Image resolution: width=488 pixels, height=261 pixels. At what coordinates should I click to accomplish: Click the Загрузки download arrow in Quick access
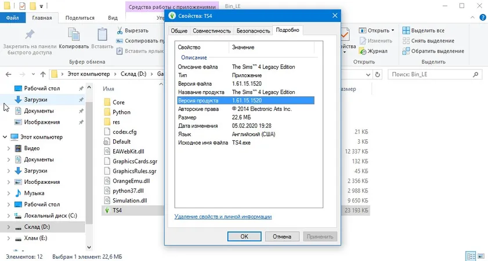[19, 100]
